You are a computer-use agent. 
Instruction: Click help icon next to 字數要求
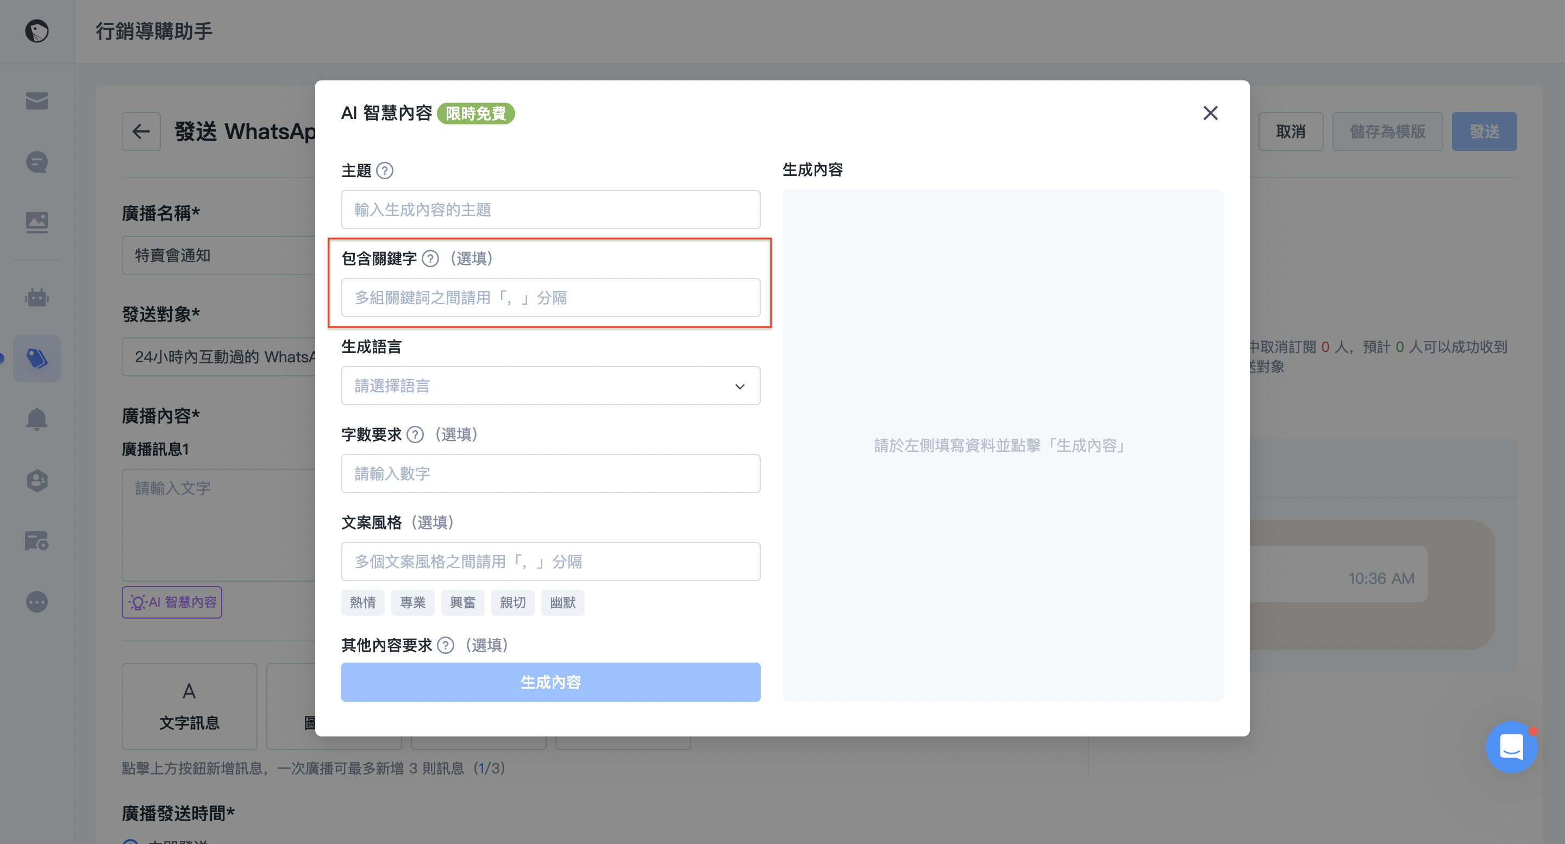click(415, 434)
